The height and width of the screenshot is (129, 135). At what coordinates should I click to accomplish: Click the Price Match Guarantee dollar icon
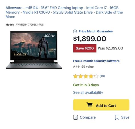click(x=75, y=31)
